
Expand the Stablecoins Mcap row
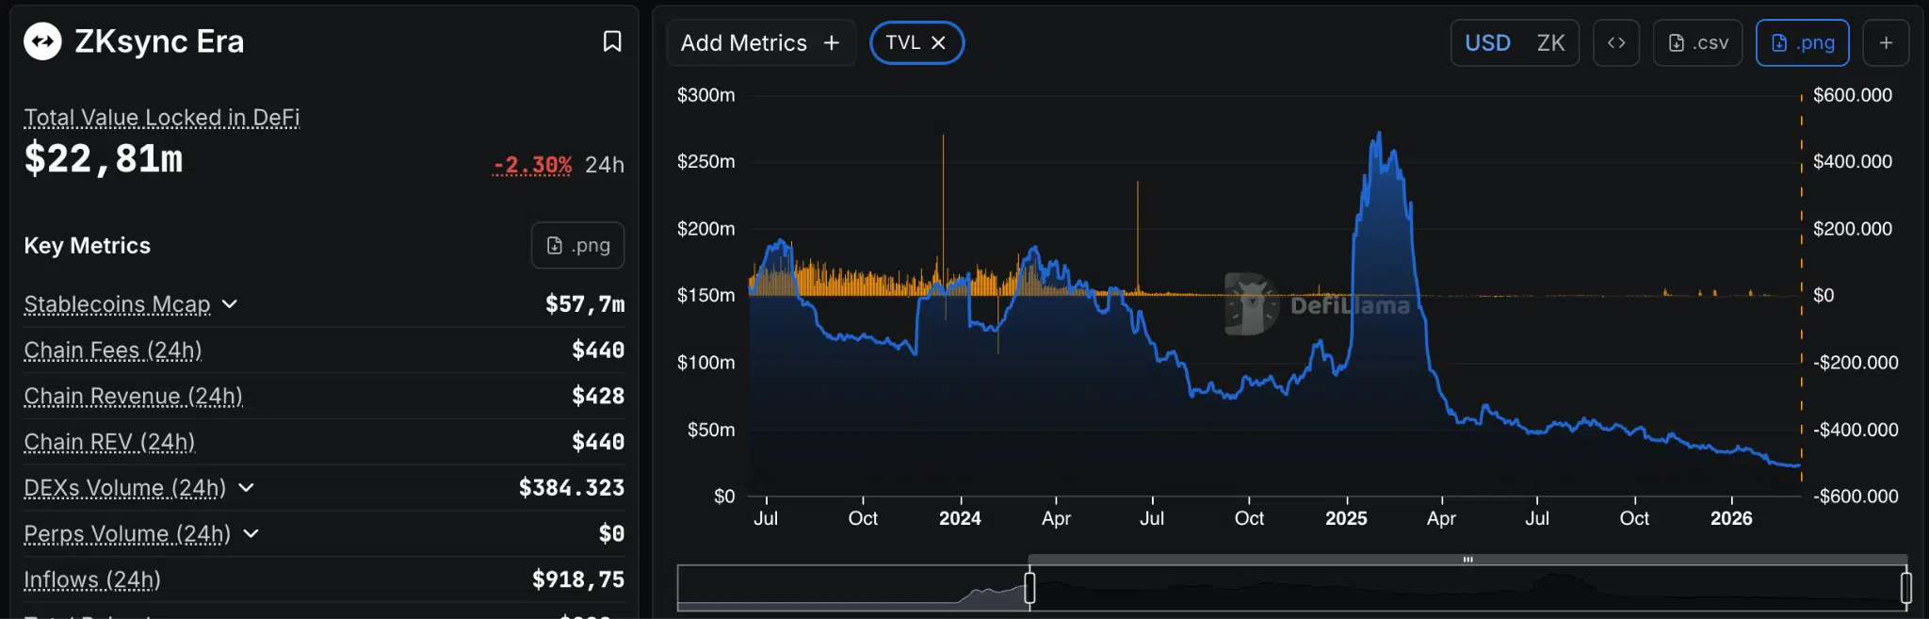pos(230,304)
